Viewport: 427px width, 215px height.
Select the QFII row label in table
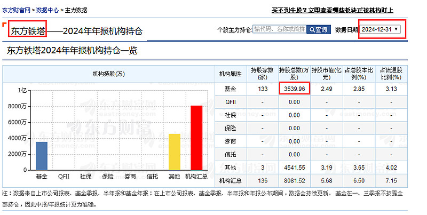[x=231, y=102]
